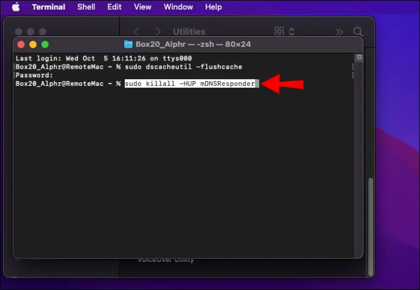
Task: Click the folder proxy icon in Terminal title
Action: [128, 44]
